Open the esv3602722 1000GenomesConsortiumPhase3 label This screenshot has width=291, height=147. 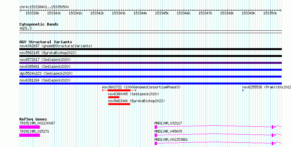point(141,87)
